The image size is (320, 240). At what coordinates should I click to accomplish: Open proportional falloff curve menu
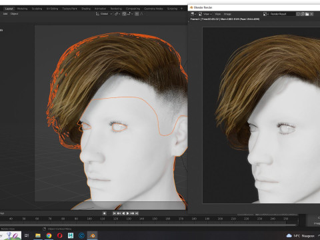[x=142, y=14]
